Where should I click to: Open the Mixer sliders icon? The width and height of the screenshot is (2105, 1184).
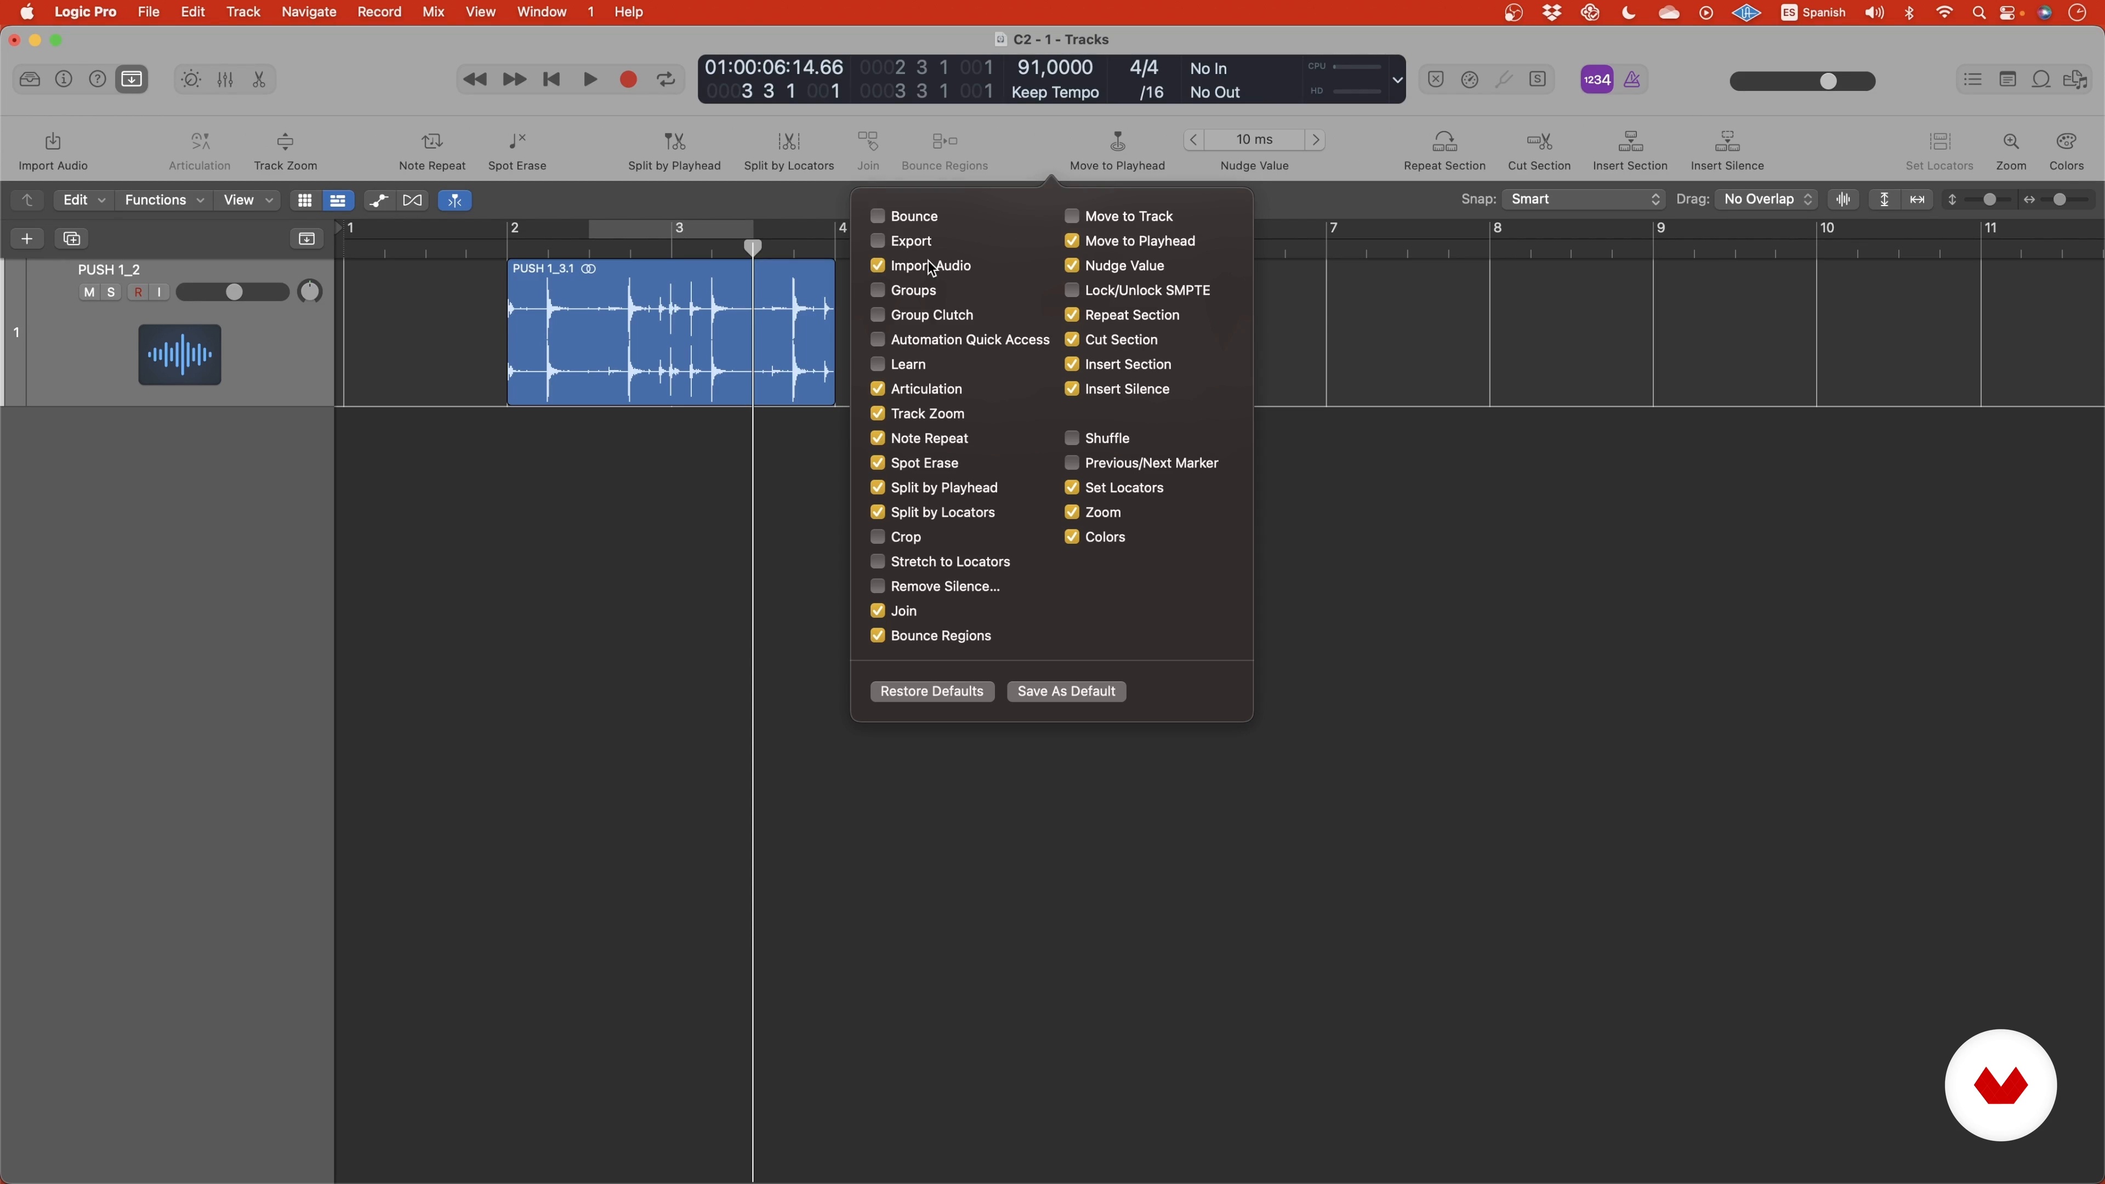tap(225, 79)
